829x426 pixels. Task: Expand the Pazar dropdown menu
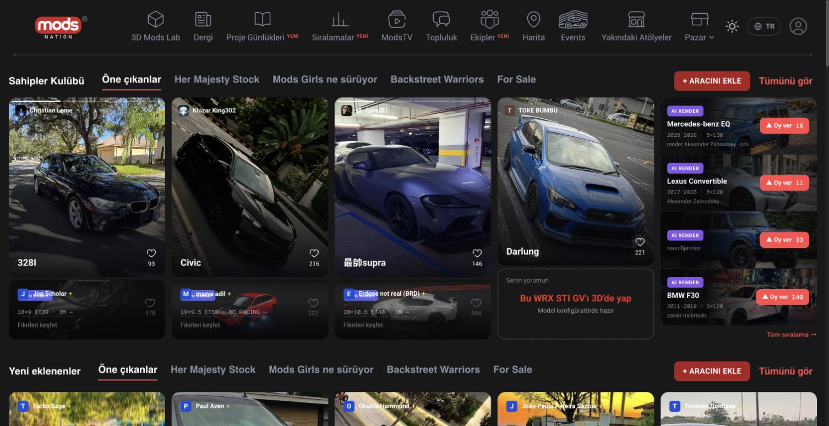(x=700, y=37)
